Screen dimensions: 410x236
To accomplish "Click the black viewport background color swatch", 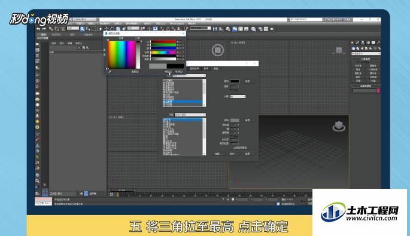I will [x=235, y=81].
